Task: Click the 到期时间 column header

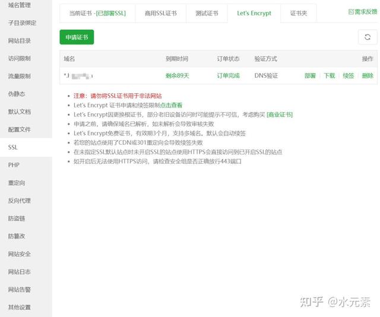Action: point(177,59)
